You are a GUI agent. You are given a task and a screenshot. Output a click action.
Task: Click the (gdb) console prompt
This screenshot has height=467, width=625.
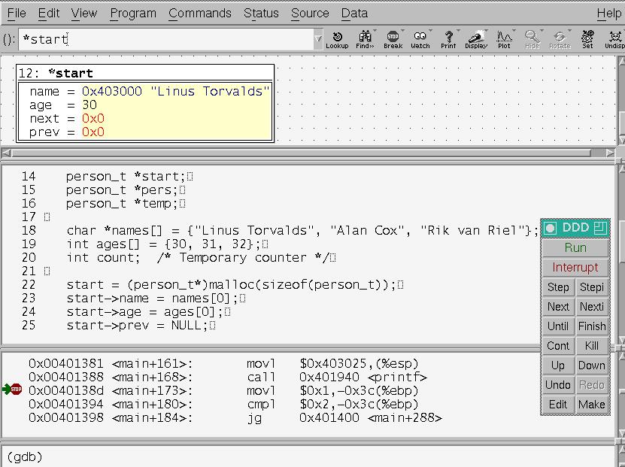tap(25, 456)
